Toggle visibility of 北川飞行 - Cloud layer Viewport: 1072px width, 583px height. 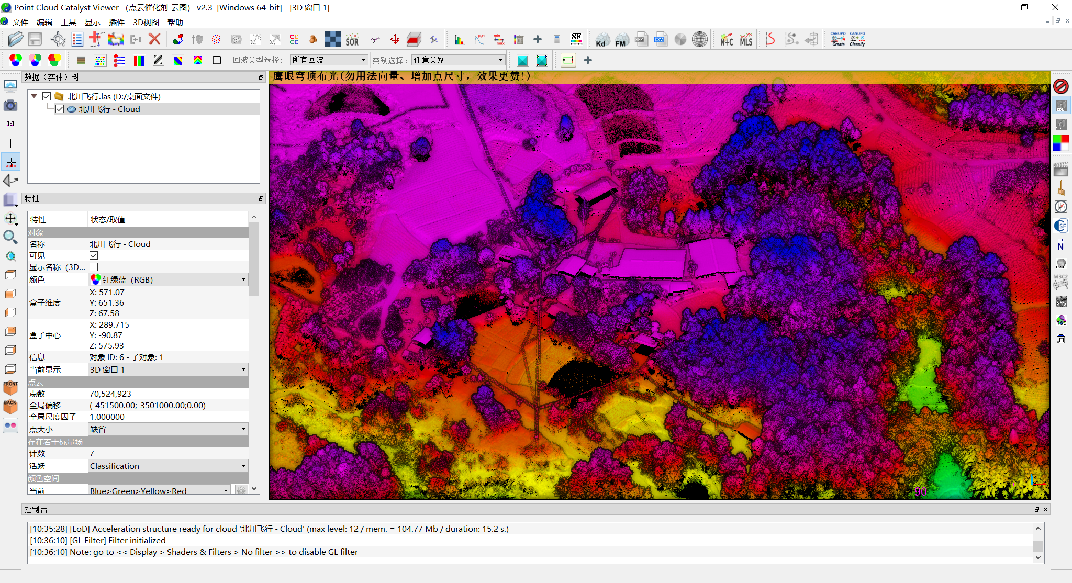point(59,109)
